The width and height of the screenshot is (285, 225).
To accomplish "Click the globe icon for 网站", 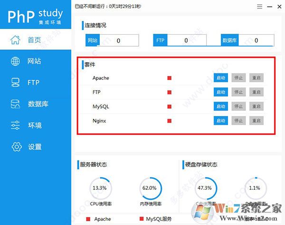I will [15, 61].
